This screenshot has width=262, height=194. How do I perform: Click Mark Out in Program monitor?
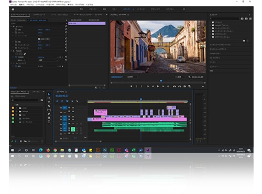click(141, 87)
